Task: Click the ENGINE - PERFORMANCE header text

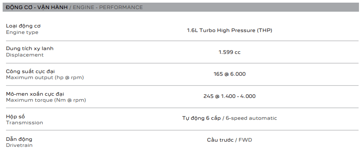Action: 108,7
